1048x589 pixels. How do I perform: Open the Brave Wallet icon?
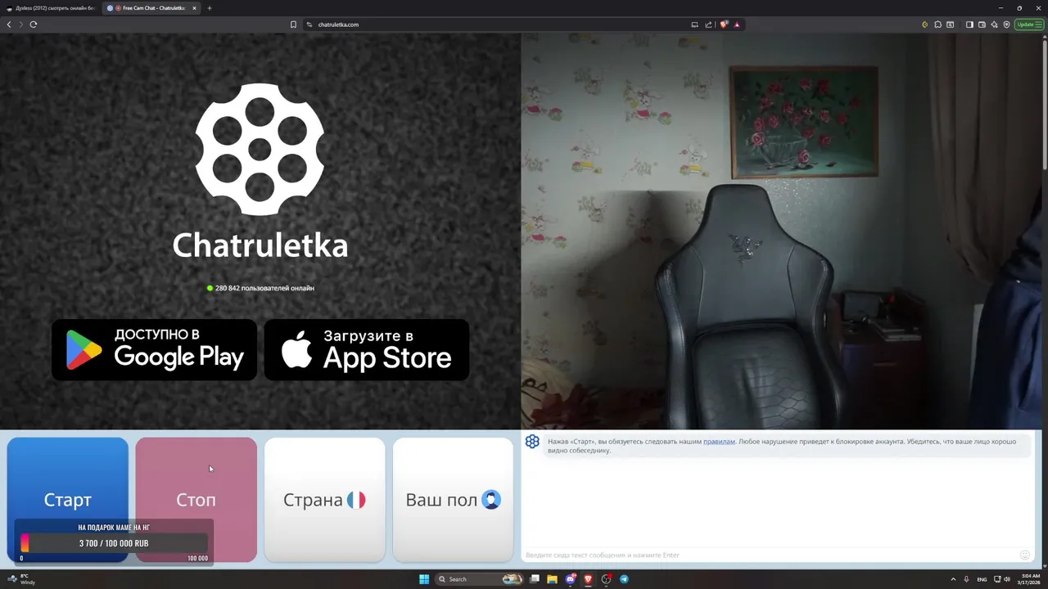pyautogui.click(x=982, y=25)
